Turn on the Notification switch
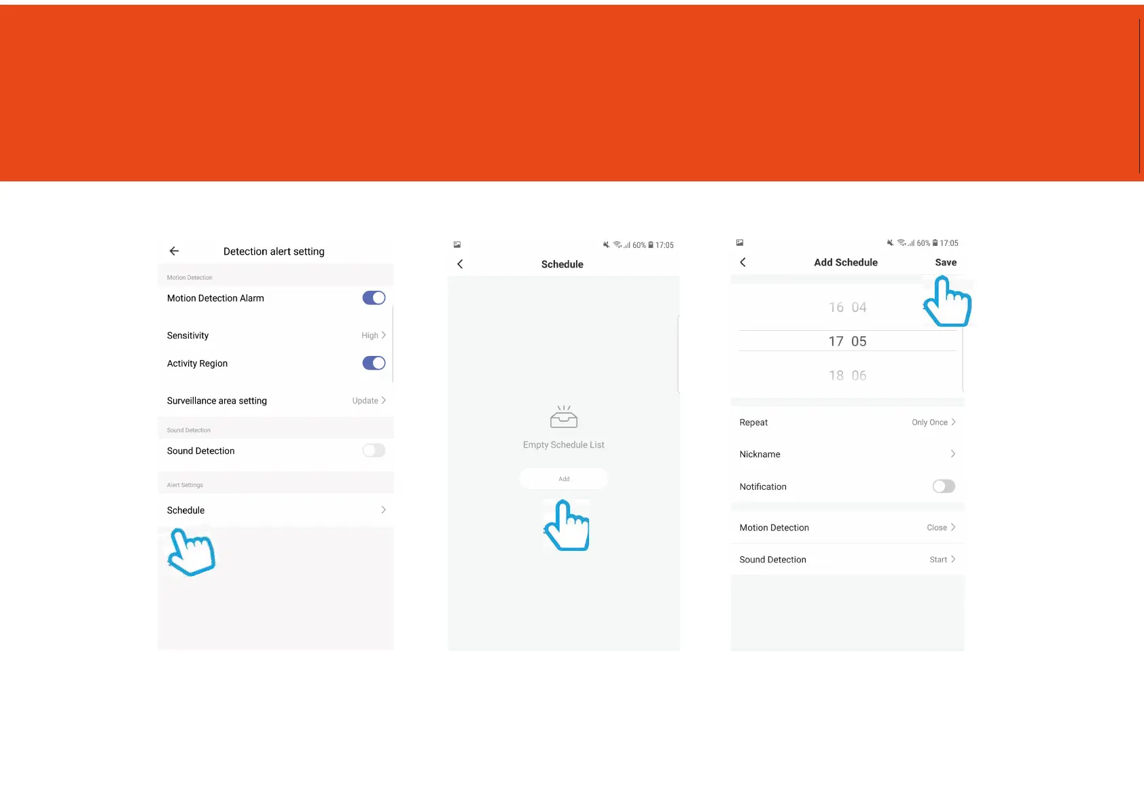This screenshot has width=1144, height=809. point(944,486)
